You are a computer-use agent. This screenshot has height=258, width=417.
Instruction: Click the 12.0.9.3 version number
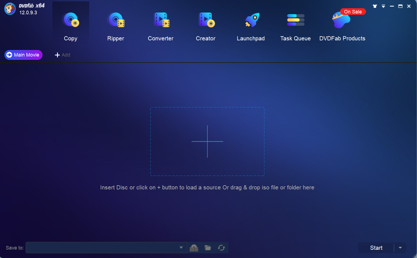tap(28, 13)
